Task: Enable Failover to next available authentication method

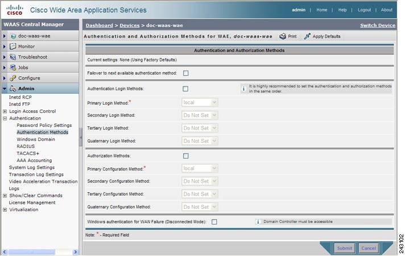Action: [185, 73]
